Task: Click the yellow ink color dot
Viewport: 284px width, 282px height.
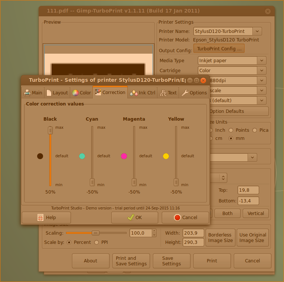Action: pyautogui.click(x=166, y=156)
